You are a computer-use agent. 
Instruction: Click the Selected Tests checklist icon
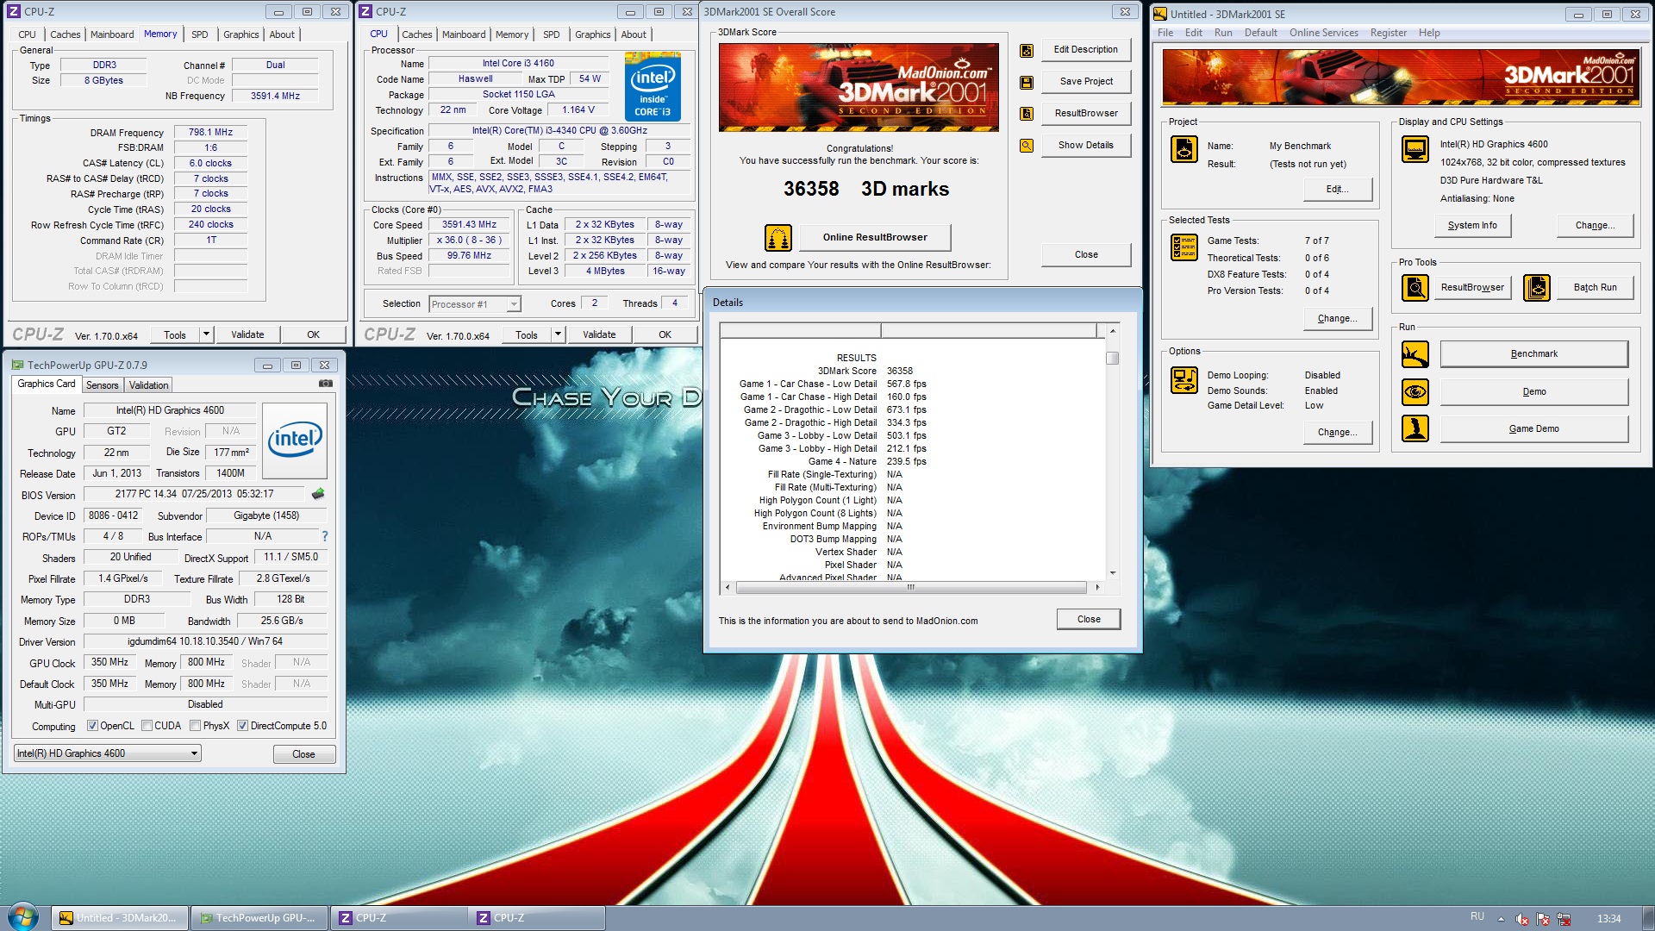pos(1184,247)
